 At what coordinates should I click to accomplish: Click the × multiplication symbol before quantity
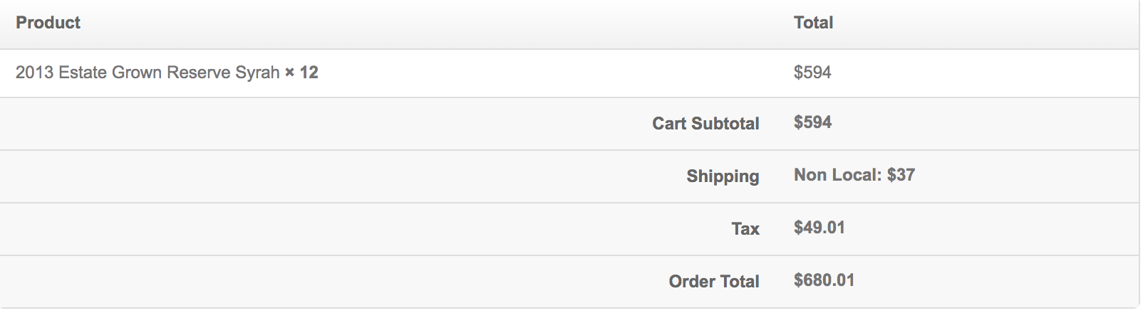(x=289, y=73)
